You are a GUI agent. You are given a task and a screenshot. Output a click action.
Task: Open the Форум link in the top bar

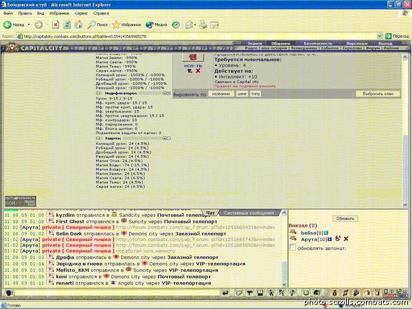372,48
